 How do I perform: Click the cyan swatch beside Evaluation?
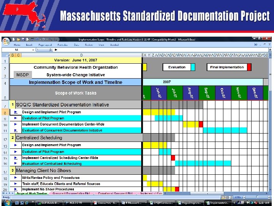point(193,67)
